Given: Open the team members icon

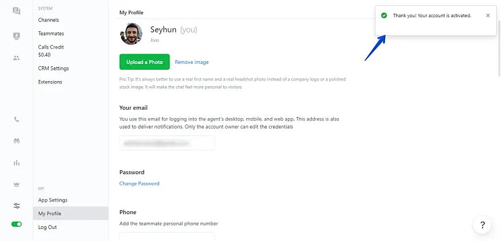Looking at the screenshot, I should pos(16,58).
